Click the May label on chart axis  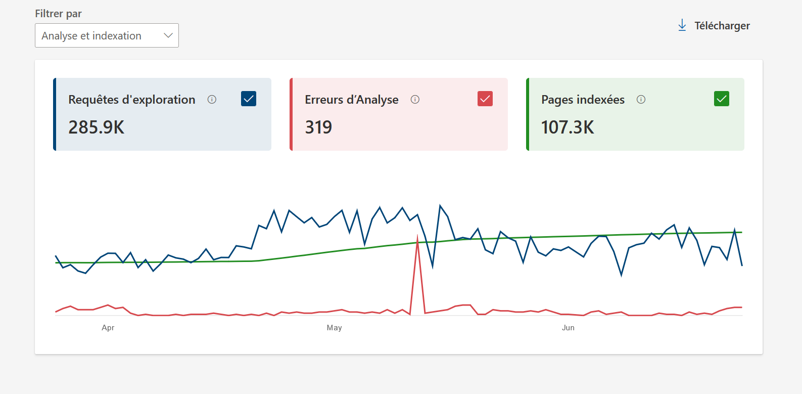(x=334, y=328)
